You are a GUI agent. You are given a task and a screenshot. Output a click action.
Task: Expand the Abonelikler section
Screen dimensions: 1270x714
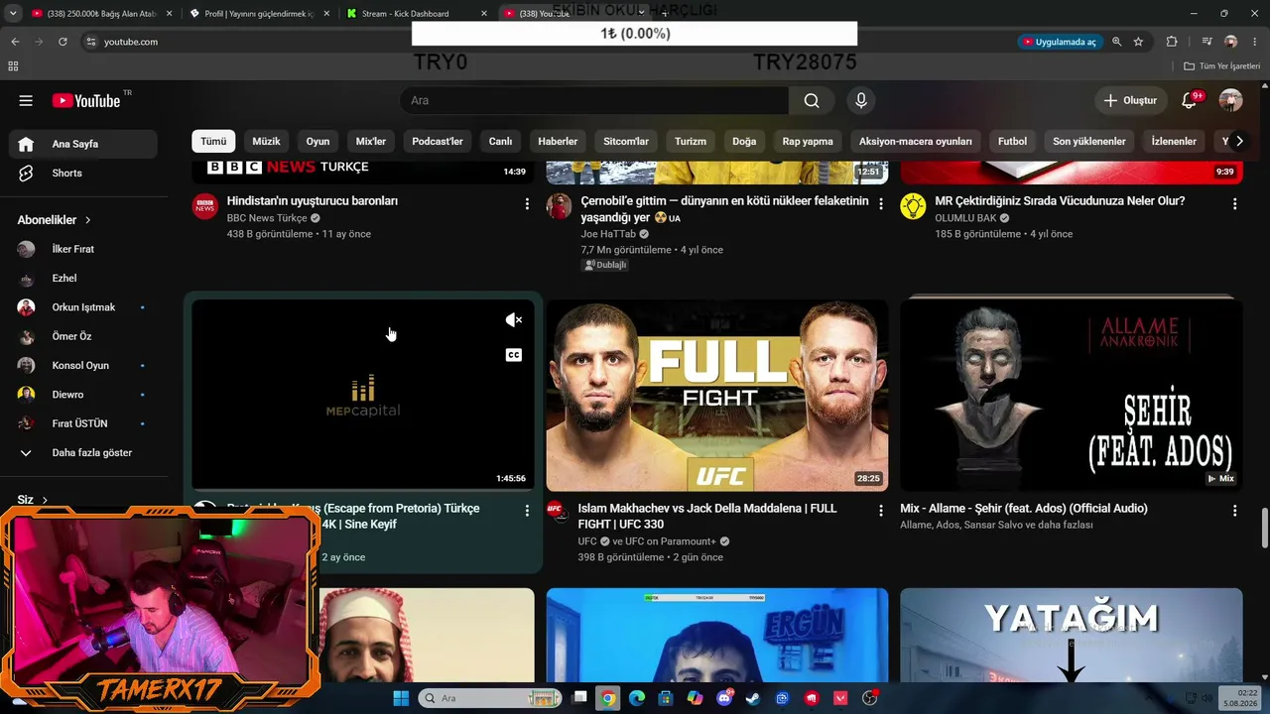(55, 220)
